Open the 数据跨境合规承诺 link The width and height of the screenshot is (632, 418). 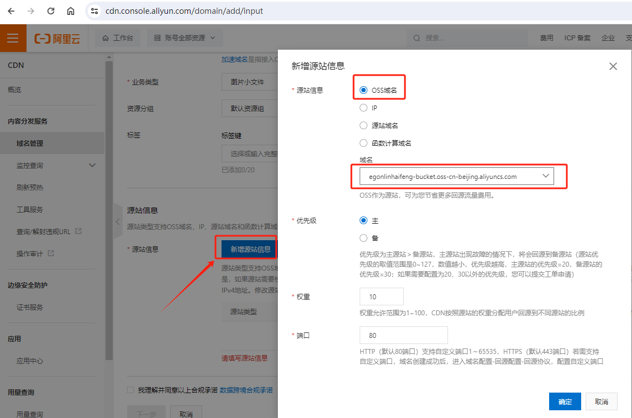point(246,390)
